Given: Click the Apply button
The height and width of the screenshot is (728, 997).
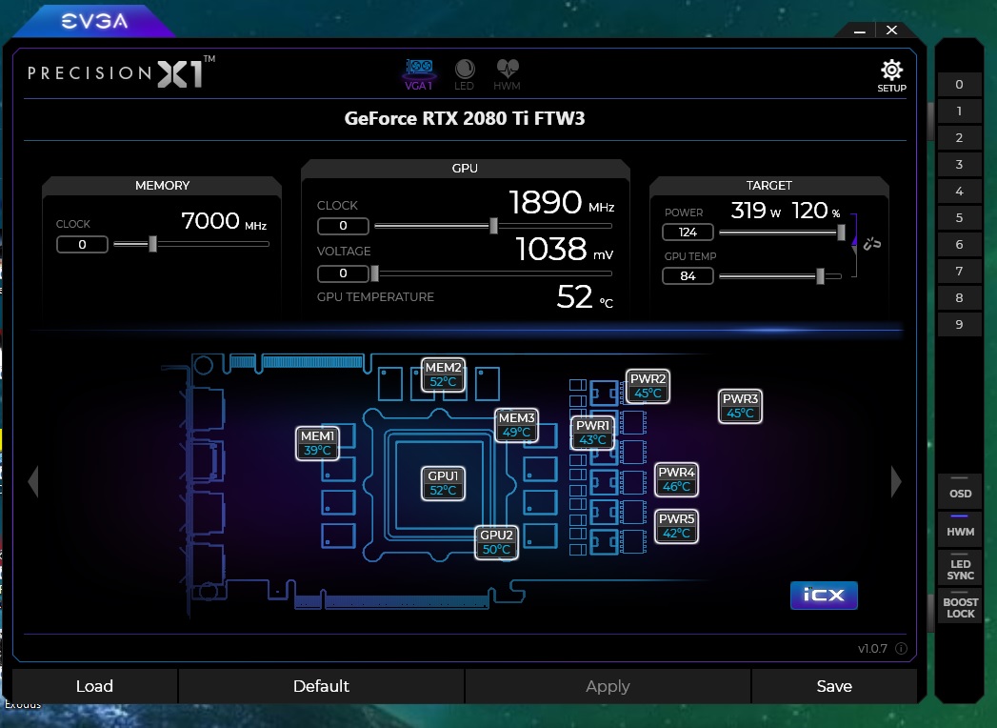Looking at the screenshot, I should pyautogui.click(x=608, y=686).
